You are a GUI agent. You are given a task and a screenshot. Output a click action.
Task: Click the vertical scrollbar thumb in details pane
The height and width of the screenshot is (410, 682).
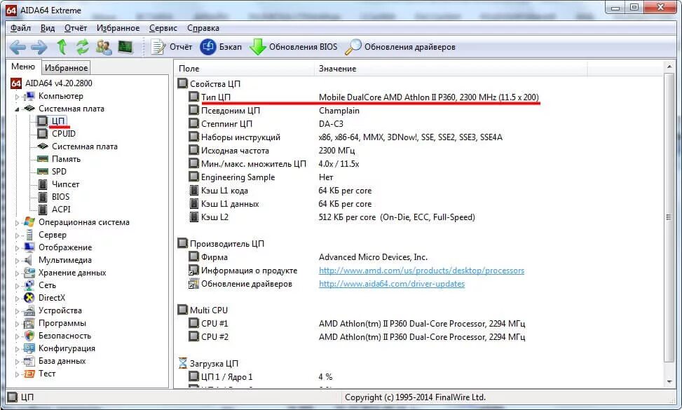(x=669, y=217)
